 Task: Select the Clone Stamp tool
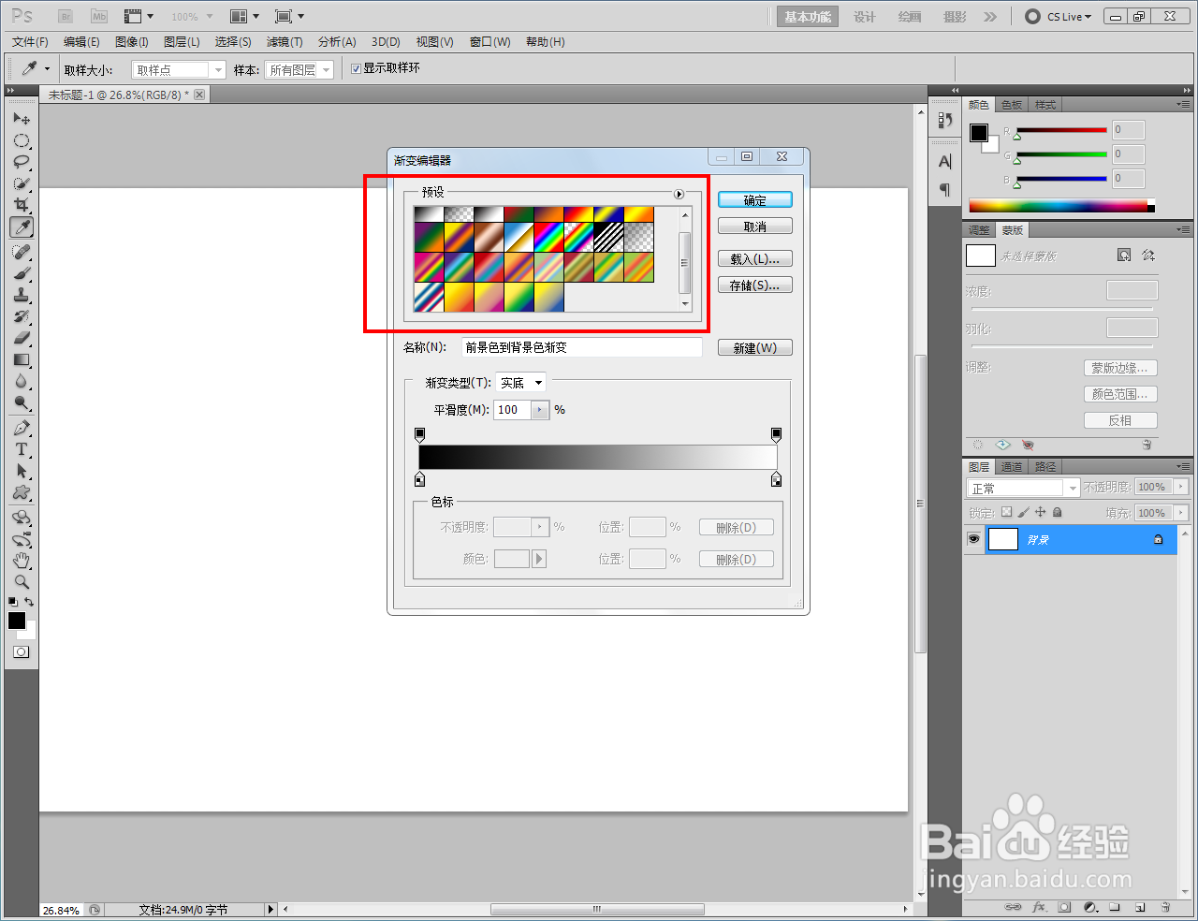pyautogui.click(x=22, y=295)
